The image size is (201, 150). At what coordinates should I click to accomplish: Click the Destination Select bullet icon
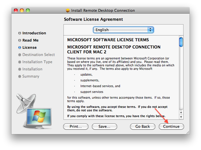click(x=20, y=55)
